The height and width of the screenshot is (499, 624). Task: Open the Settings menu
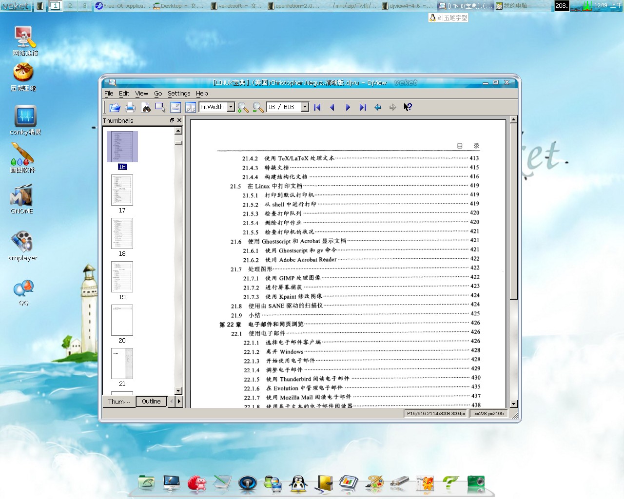179,93
